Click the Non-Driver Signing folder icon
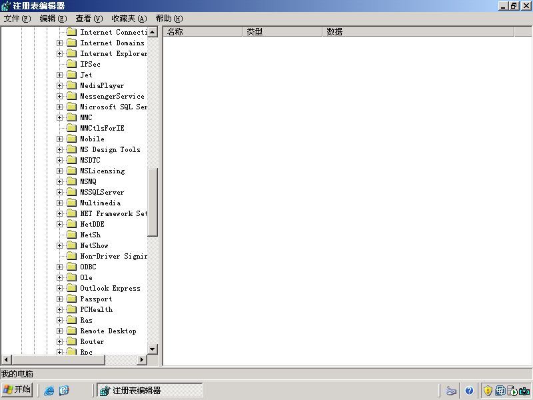 tap(71, 256)
